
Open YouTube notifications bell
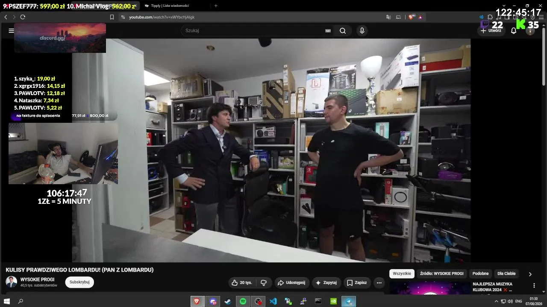pos(514,31)
